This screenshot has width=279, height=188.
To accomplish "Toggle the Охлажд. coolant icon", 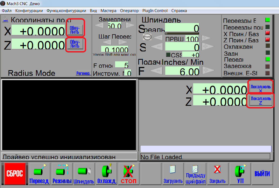I will click(x=107, y=174).
